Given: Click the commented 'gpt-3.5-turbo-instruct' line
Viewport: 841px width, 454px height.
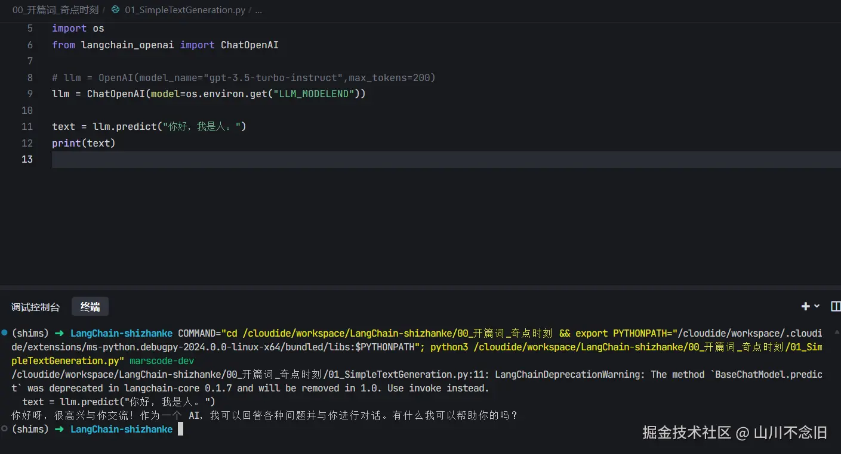Looking at the screenshot, I should tap(244, 78).
